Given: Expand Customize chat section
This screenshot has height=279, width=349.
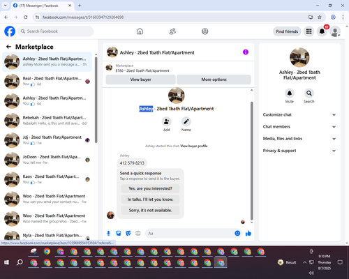Looking at the screenshot, I should (299, 114).
